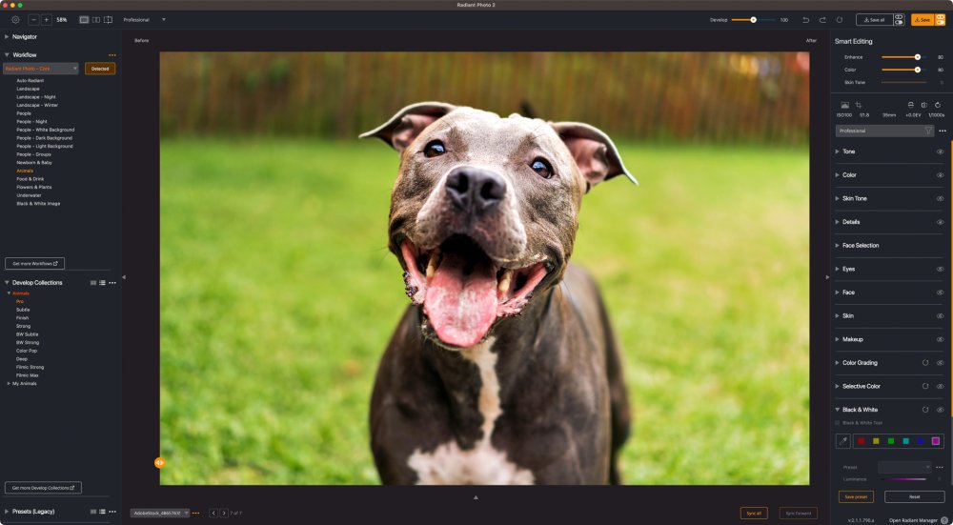Switch to single image view mode
Image resolution: width=953 pixels, height=525 pixels.
pos(84,19)
